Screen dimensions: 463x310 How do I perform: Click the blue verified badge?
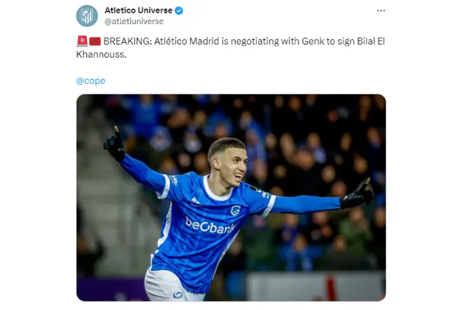tap(179, 11)
